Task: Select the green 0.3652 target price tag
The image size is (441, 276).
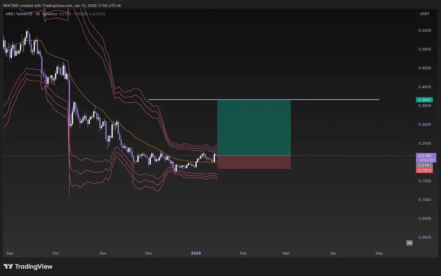Action: pos(424,100)
